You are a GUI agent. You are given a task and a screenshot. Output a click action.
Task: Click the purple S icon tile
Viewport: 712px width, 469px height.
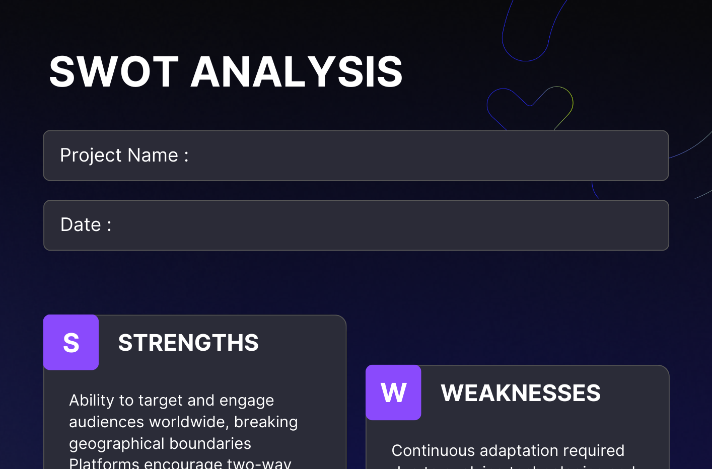[71, 343]
